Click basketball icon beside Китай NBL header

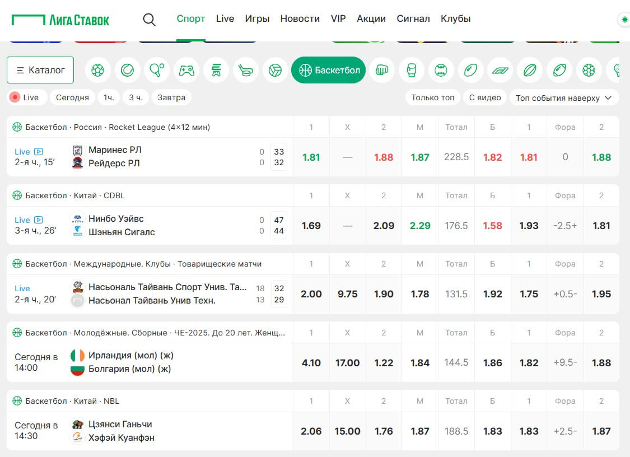17,401
